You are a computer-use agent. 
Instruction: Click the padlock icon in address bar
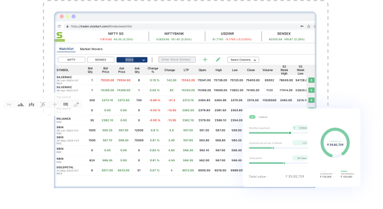pos(67,26)
